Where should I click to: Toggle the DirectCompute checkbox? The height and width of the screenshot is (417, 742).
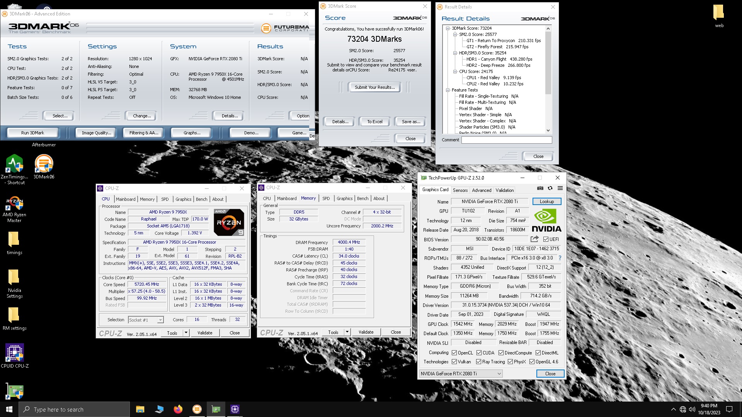point(501,353)
